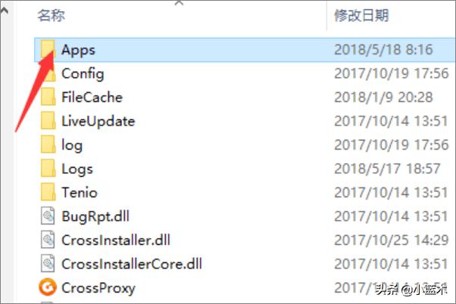Select the log folder icon
This screenshot has height=304, width=456.
point(48,144)
